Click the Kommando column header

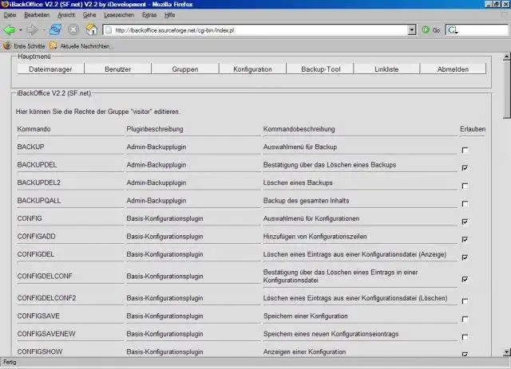(x=34, y=129)
